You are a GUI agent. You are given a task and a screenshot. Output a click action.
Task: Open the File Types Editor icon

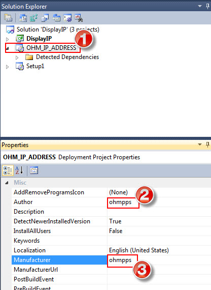[x=45, y=18]
